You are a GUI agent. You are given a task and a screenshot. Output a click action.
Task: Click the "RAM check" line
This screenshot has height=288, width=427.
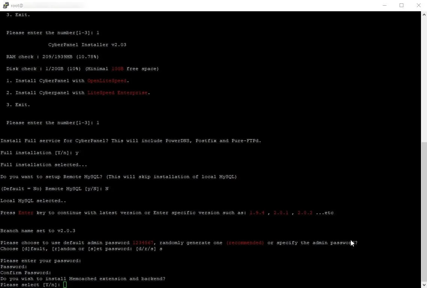[x=53, y=57]
